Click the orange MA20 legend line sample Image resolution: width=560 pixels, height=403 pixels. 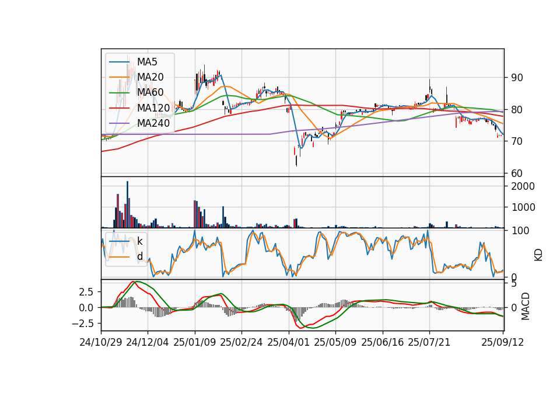[x=119, y=77]
